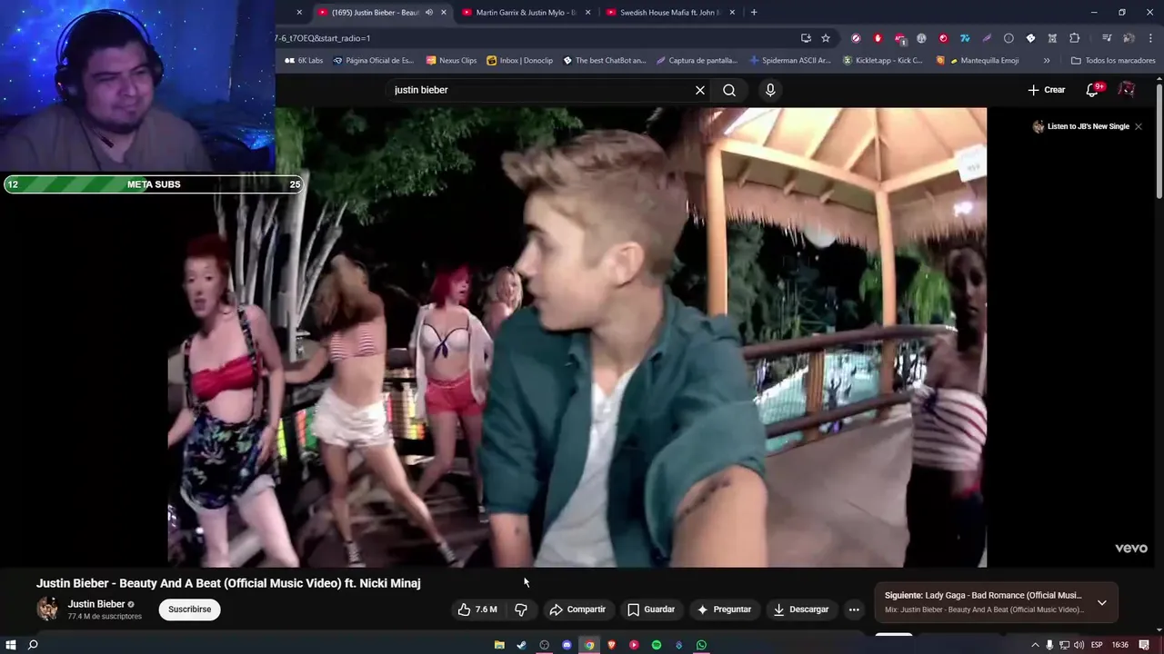Click the install app icon in address bar
The image size is (1164, 654).
(806, 38)
